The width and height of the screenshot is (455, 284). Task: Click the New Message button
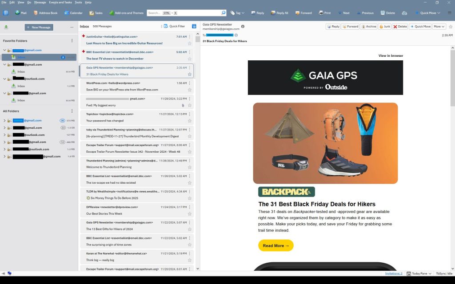pyautogui.click(x=39, y=28)
